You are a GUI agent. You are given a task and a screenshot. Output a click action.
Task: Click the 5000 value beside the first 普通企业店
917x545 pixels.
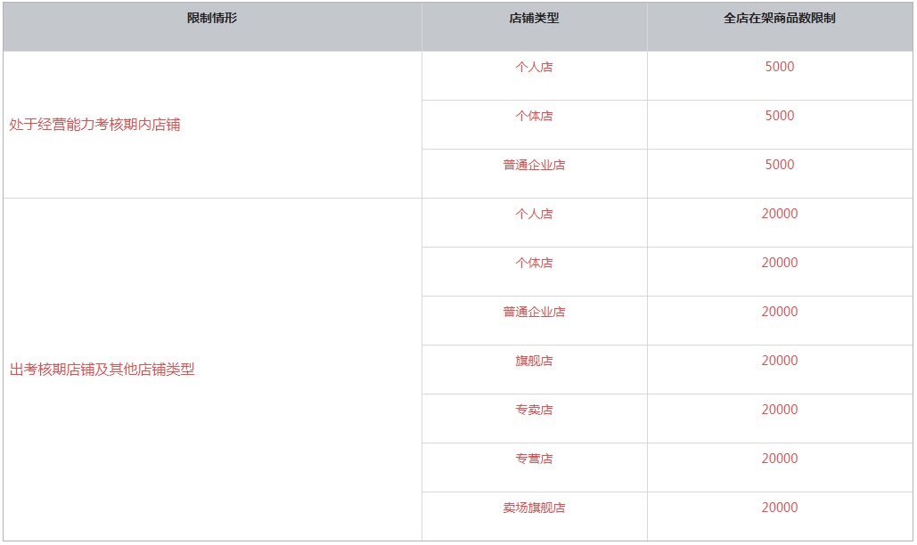point(780,165)
